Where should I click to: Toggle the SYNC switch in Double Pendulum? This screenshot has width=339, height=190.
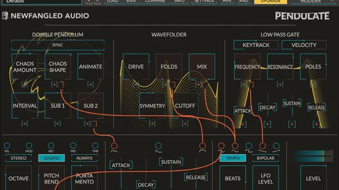58,45
